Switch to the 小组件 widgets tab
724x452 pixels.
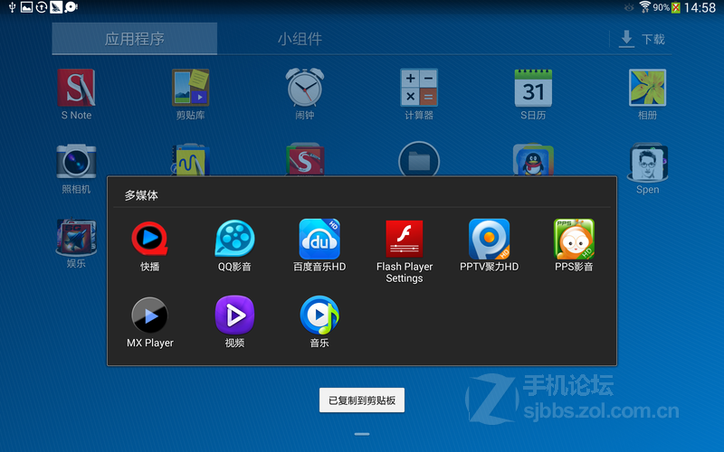[x=300, y=39]
